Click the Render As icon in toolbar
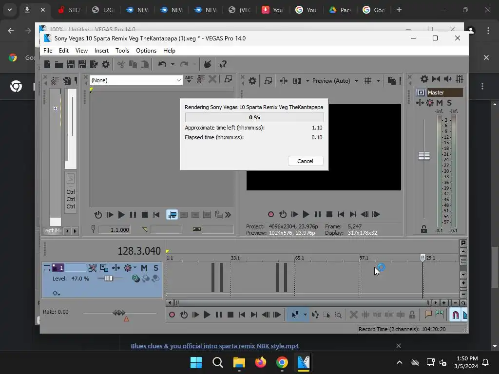499x374 pixels. [x=94, y=64]
